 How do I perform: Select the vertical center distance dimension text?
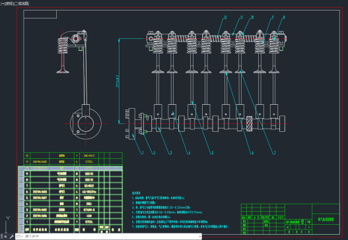pyautogui.click(x=118, y=81)
